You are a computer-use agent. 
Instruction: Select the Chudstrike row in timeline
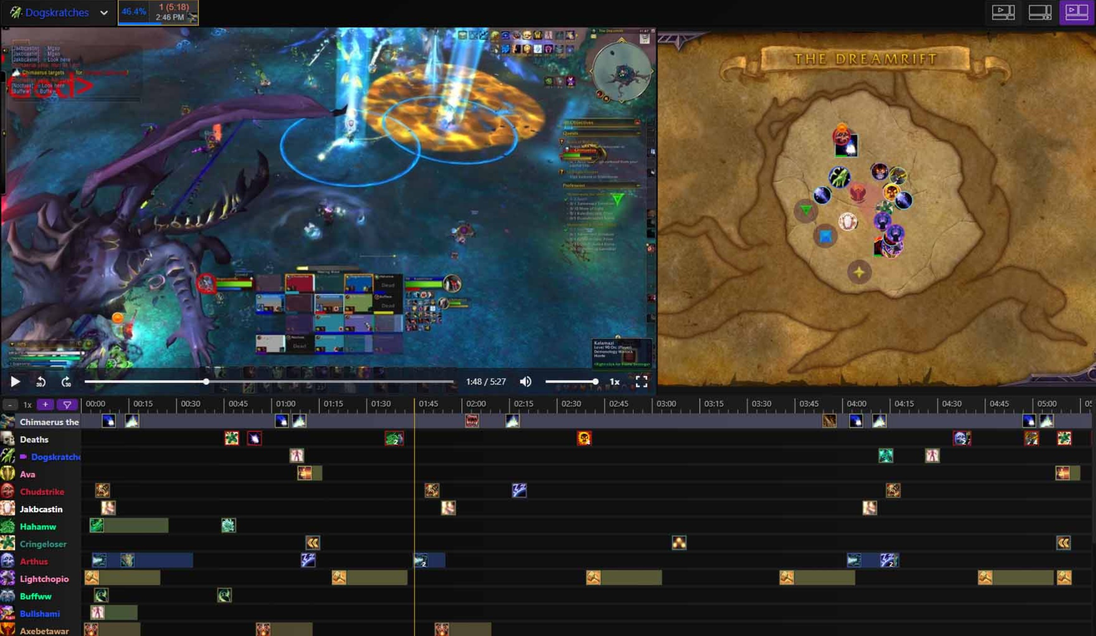coord(42,492)
